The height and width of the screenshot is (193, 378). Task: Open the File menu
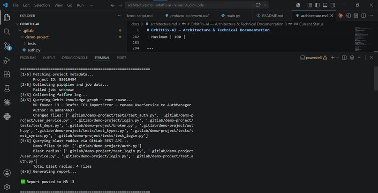[15, 5]
